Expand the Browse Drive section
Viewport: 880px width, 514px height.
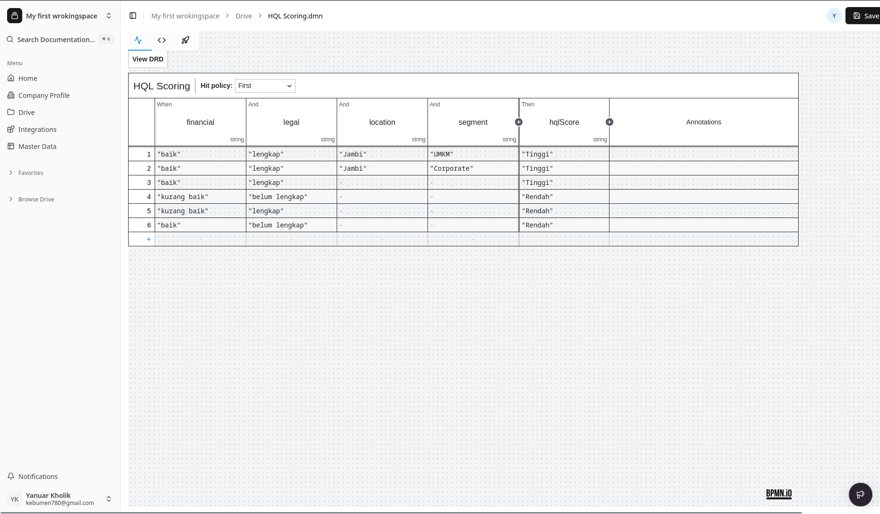click(36, 199)
